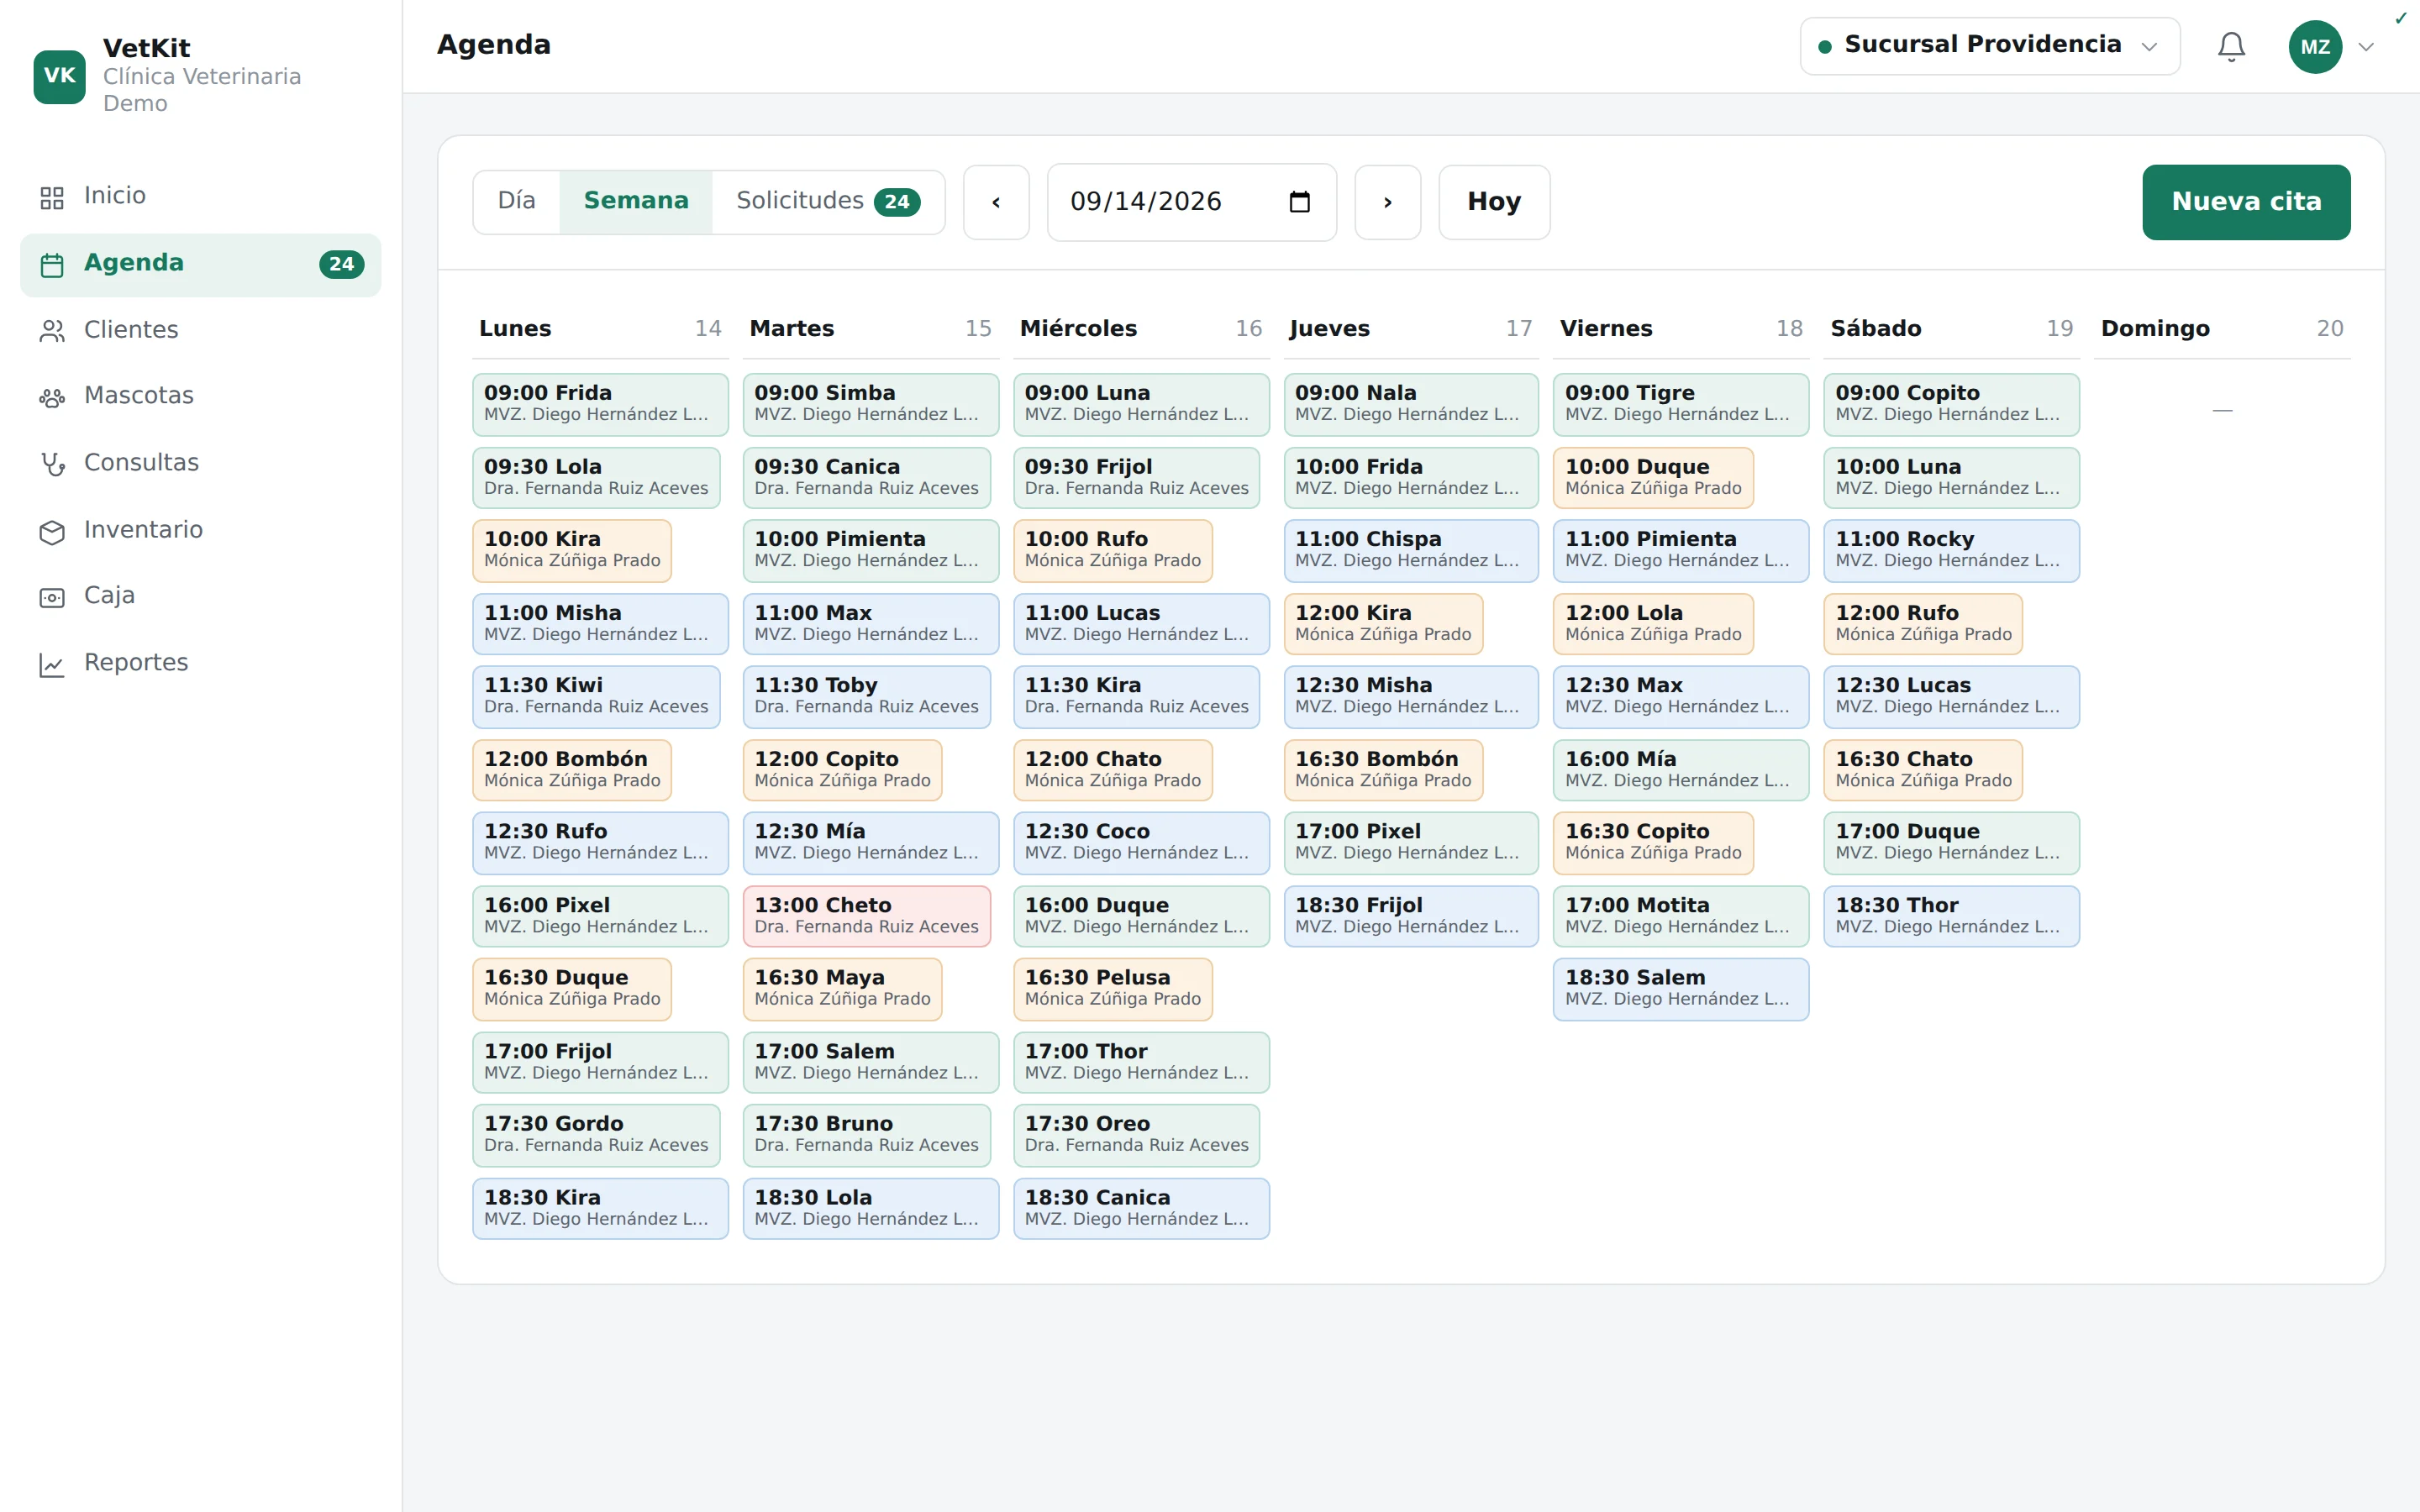Click the Agenda page title
The width and height of the screenshot is (2420, 1512).
(494, 45)
